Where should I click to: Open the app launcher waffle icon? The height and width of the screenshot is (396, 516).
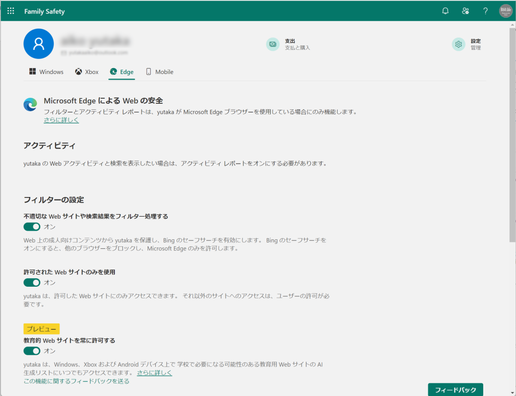click(11, 11)
